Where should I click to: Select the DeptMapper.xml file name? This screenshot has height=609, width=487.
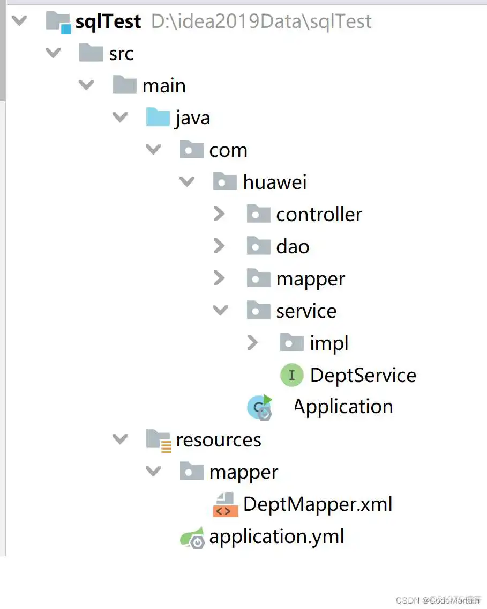click(x=318, y=504)
